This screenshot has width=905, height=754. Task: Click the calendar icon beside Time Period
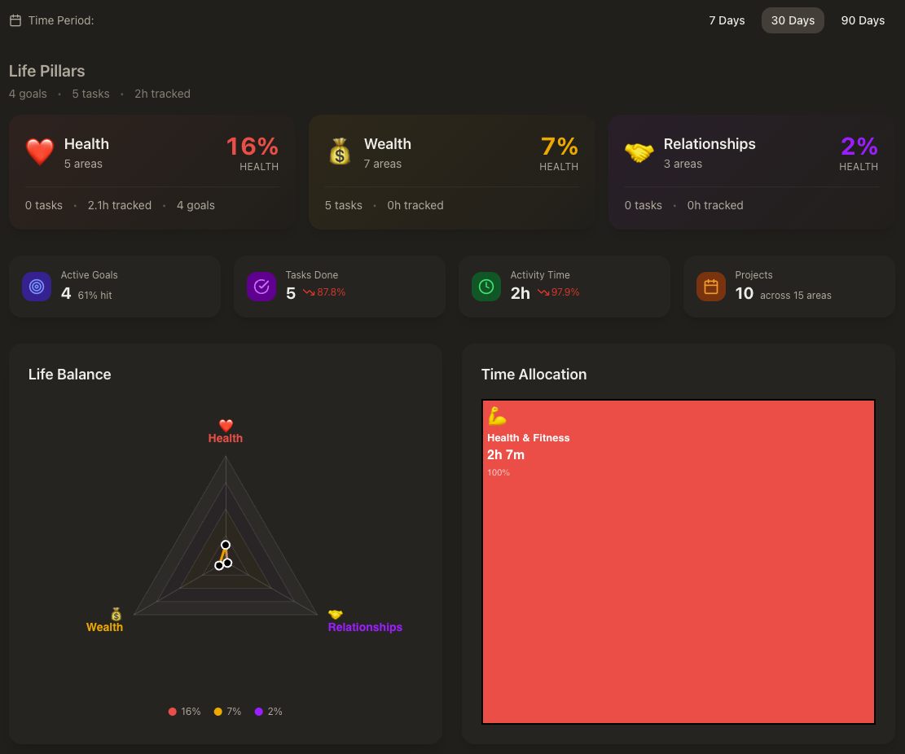(15, 20)
